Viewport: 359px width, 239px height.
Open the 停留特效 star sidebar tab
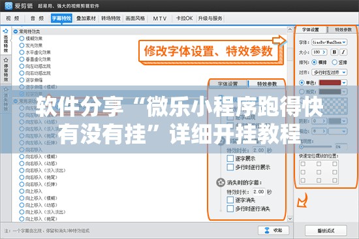pos(6,70)
